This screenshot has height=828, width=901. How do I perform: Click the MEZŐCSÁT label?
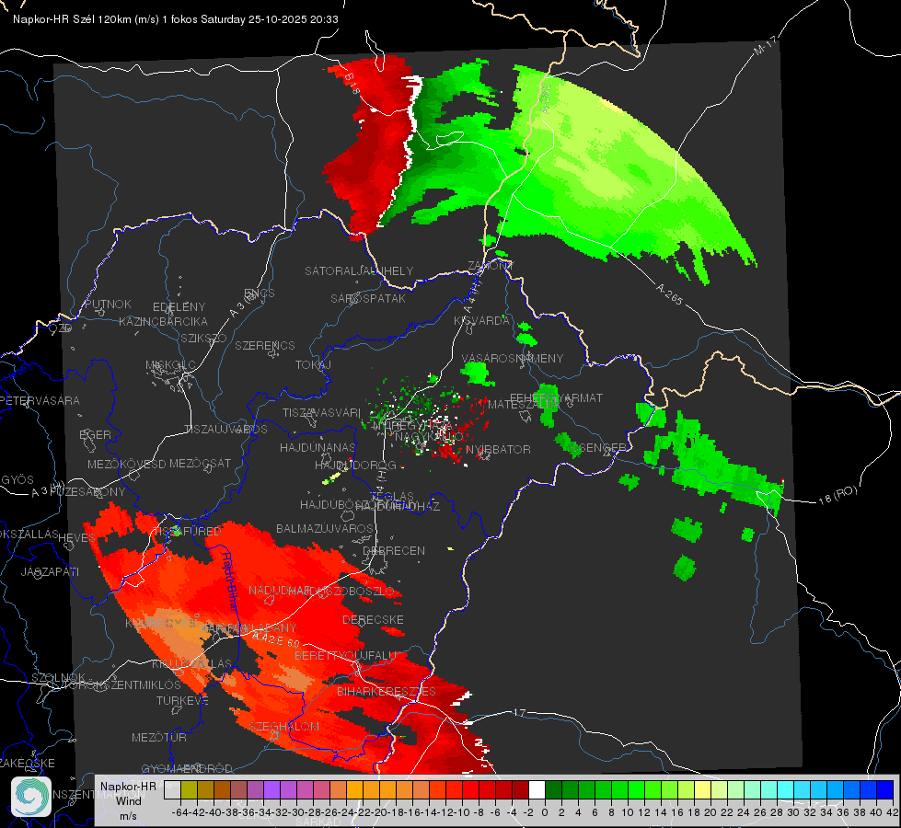(200, 463)
